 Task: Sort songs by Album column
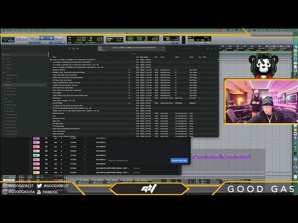pyautogui.click(x=177, y=57)
